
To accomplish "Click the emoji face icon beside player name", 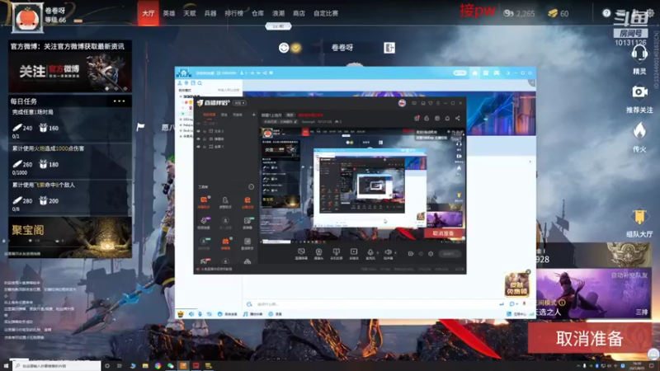I will point(284,48).
